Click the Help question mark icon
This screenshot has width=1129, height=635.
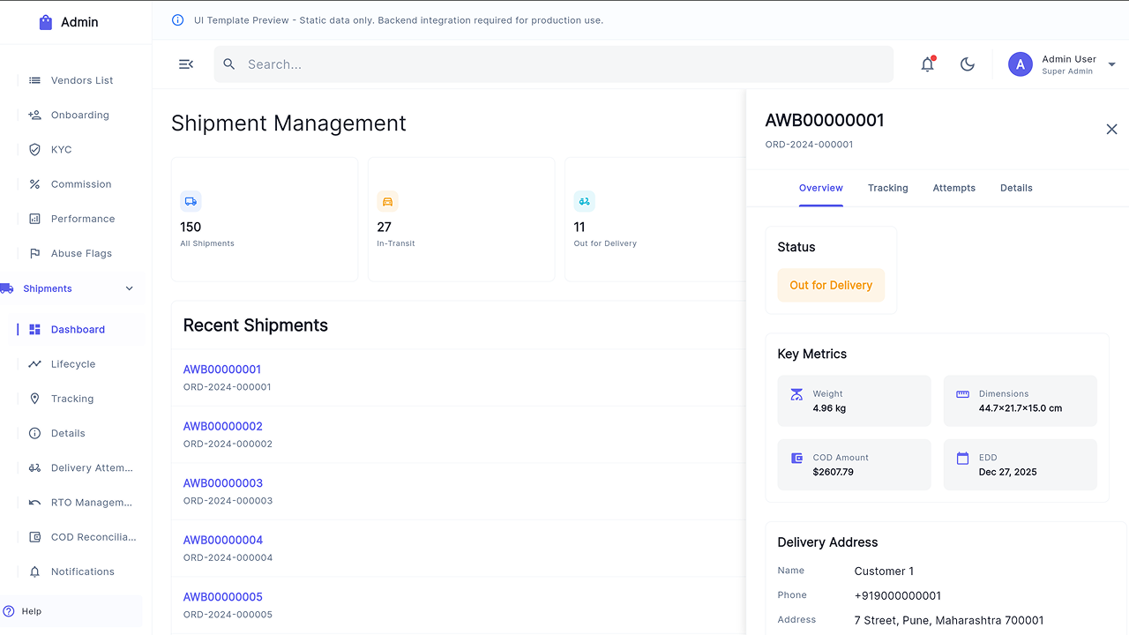pos(9,611)
